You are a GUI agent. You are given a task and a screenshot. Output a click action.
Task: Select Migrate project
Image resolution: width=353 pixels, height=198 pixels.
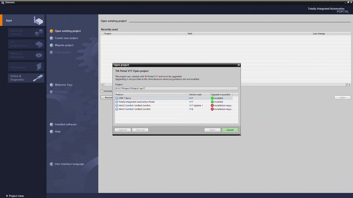[x=64, y=45]
